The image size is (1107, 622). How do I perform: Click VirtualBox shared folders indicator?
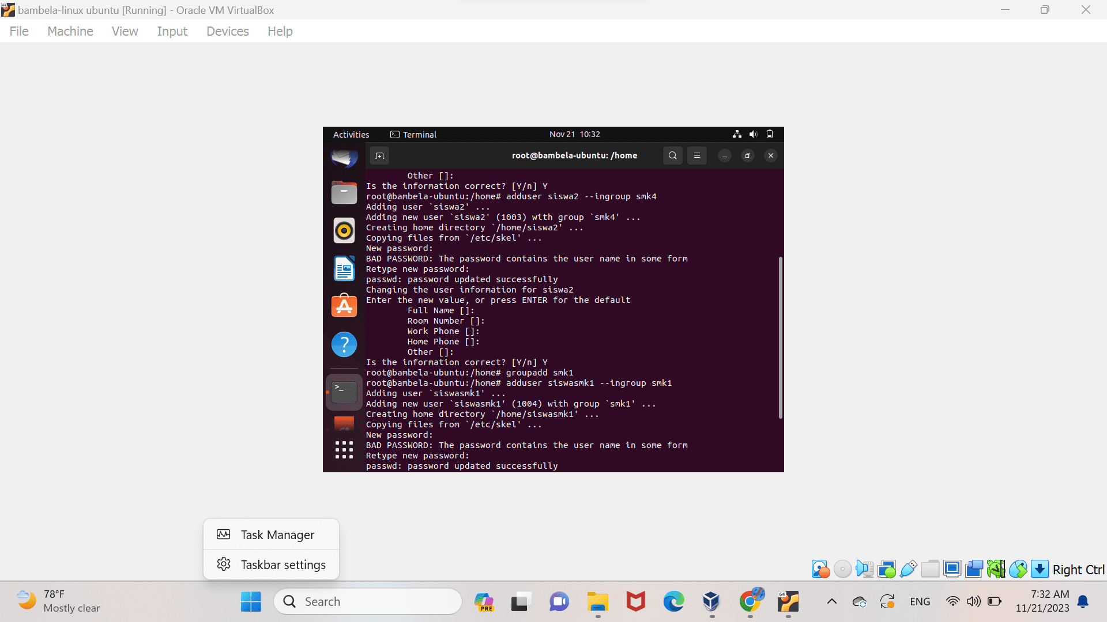tap(930, 569)
